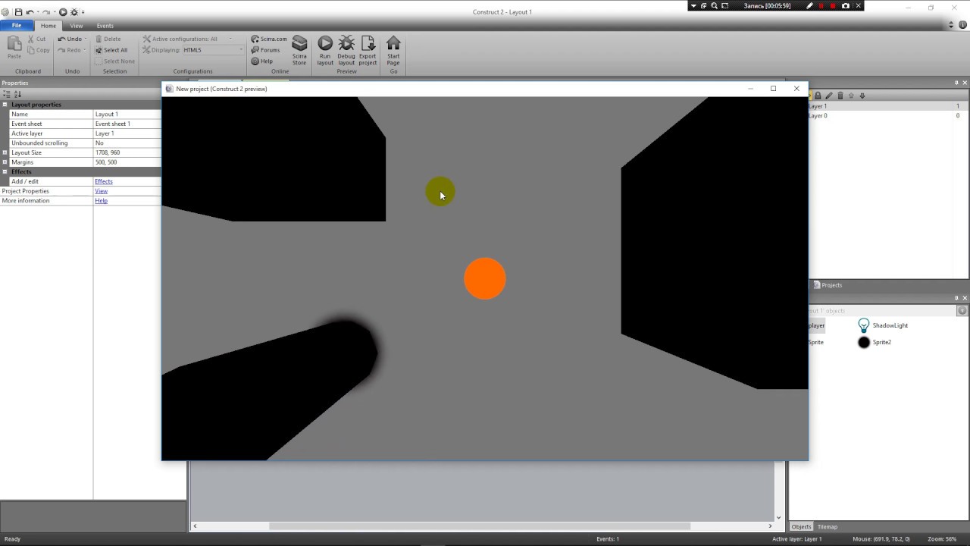This screenshot has width=970, height=546.
Task: Go to the Start Page
Action: click(393, 50)
